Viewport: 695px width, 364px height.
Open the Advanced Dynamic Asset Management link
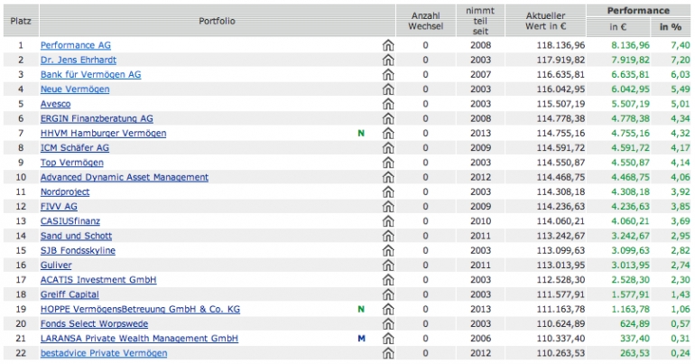125,177
